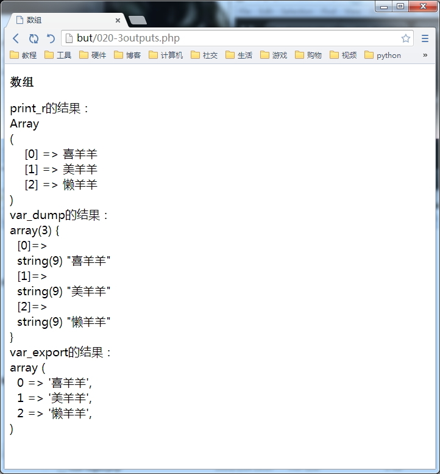Maximize the browser window

coord(400,6)
